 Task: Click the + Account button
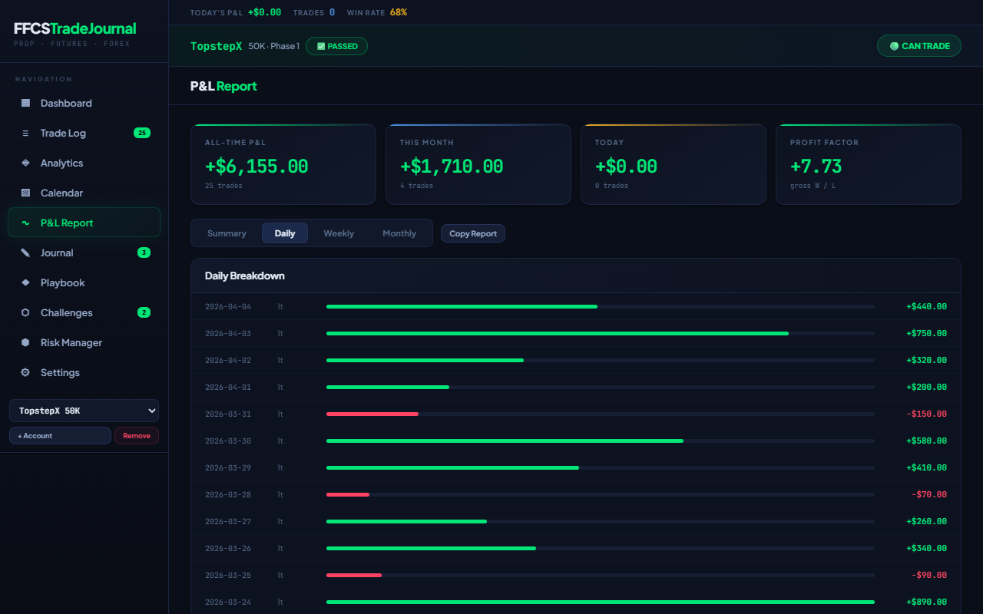[x=60, y=436]
